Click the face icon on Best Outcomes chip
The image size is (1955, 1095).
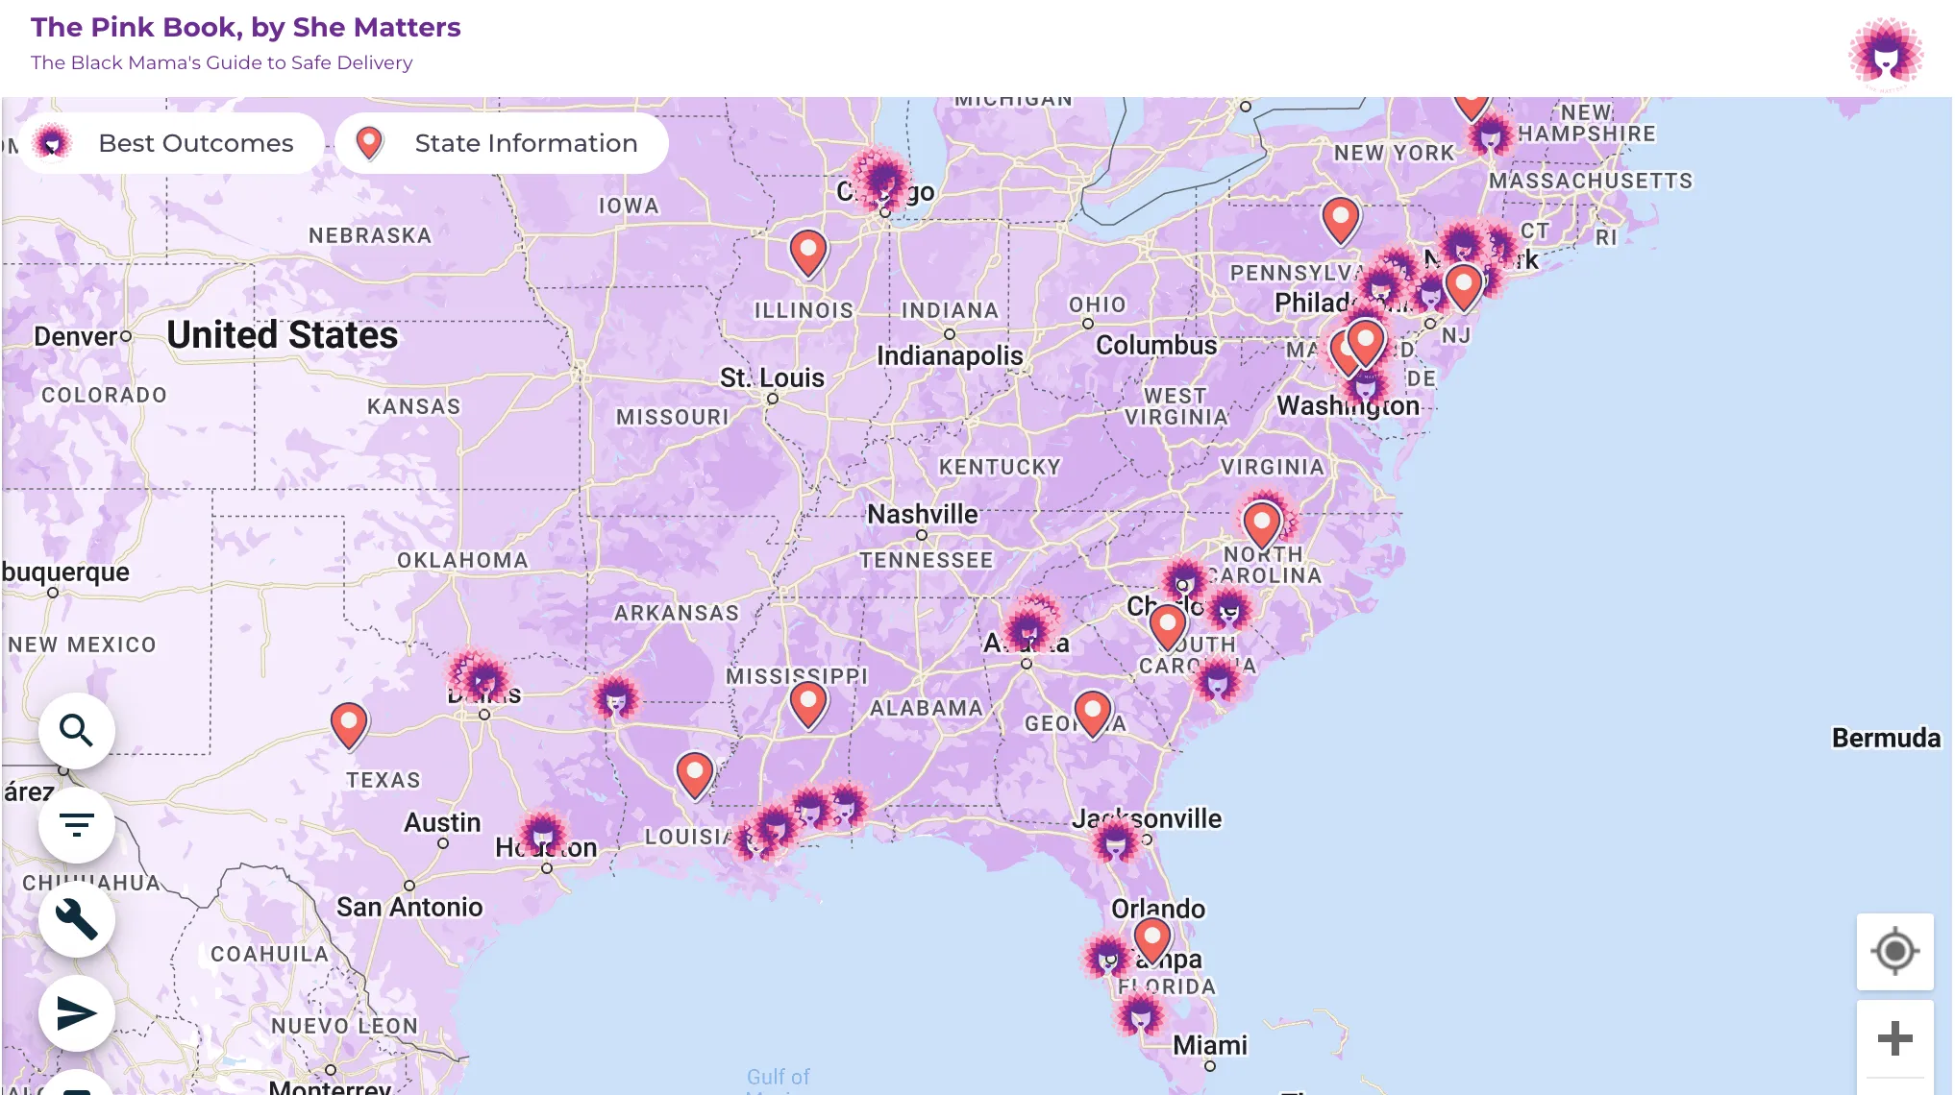pyautogui.click(x=53, y=142)
